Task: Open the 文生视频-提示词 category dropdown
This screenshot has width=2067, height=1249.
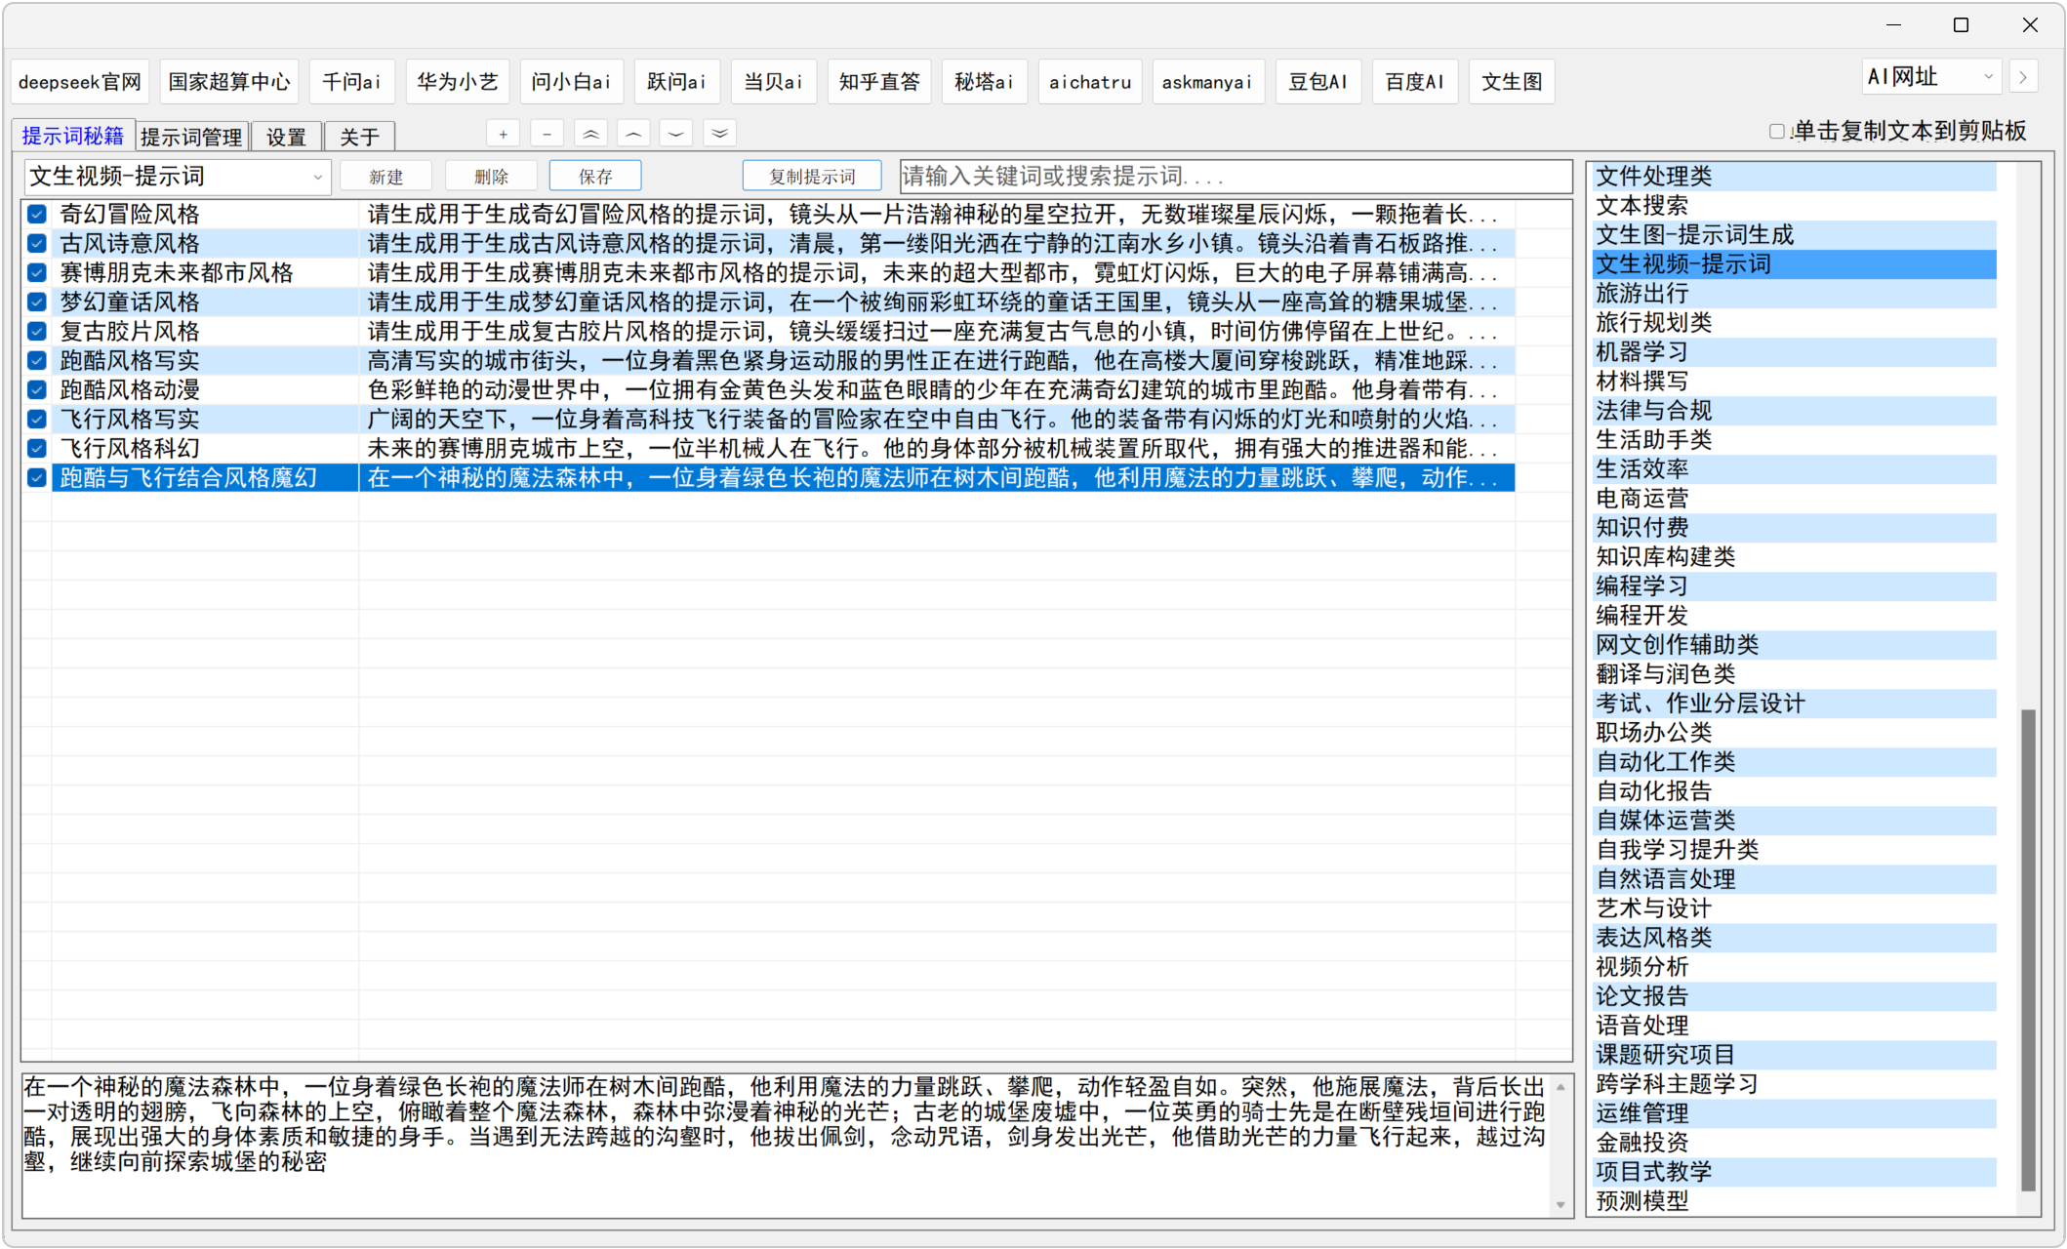Action: 178,177
